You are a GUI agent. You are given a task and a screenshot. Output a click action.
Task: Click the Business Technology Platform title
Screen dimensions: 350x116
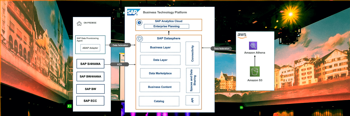pyautogui.click(x=165, y=12)
